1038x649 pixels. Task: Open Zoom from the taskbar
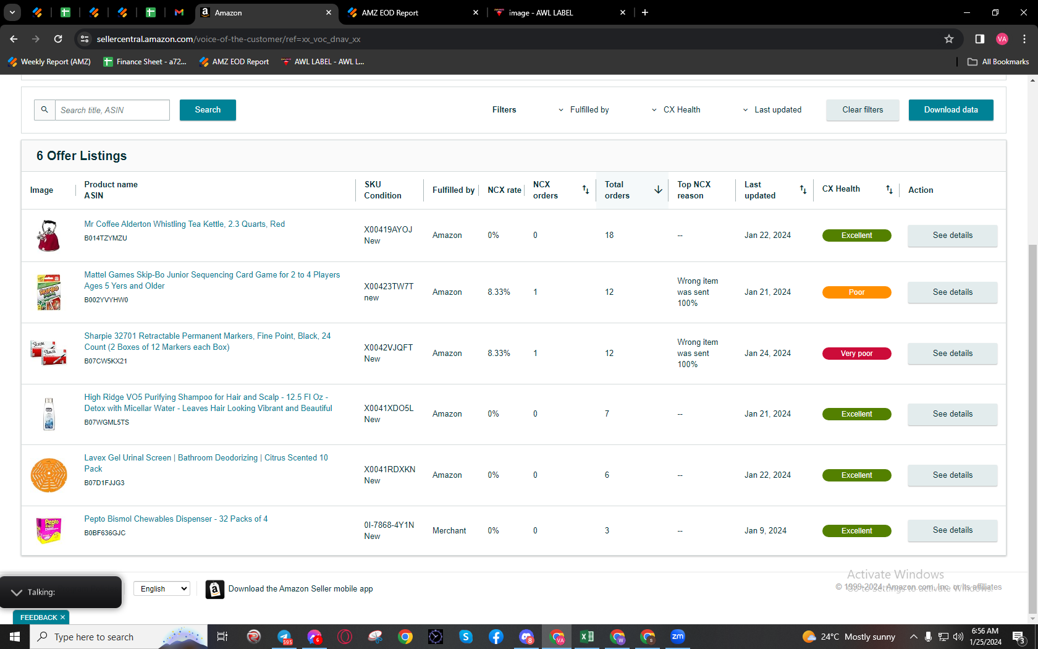pyautogui.click(x=678, y=637)
